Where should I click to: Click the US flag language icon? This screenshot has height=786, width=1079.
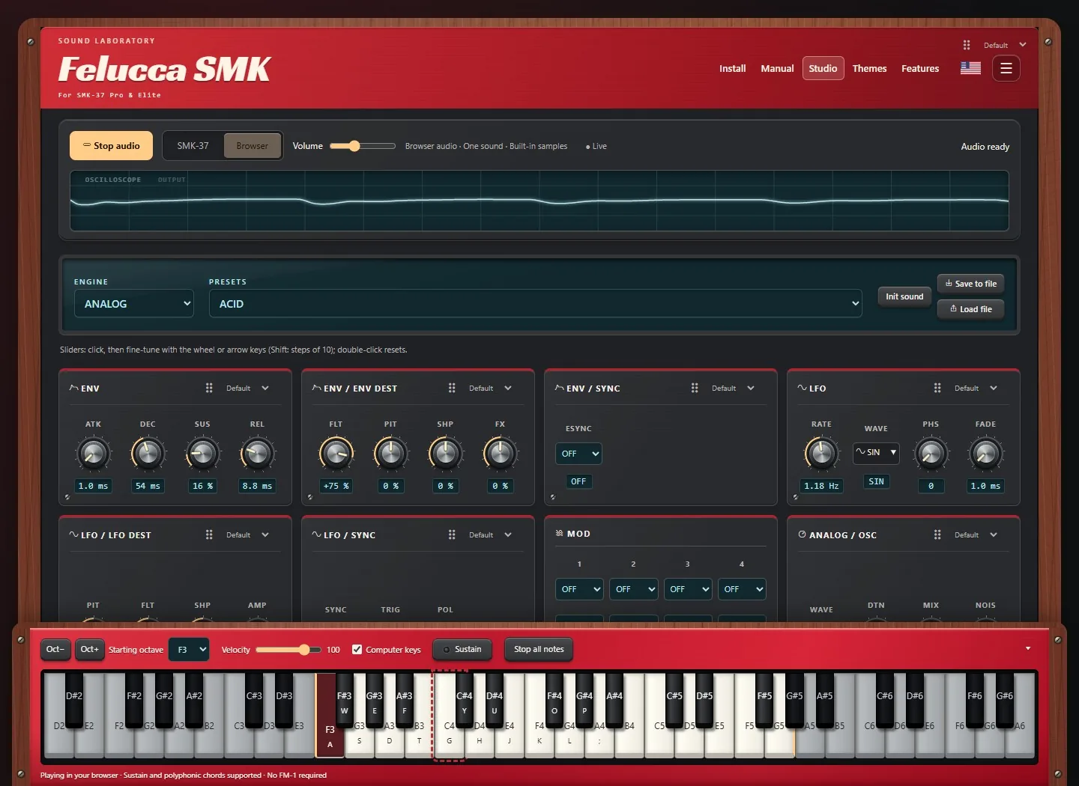[x=971, y=68]
